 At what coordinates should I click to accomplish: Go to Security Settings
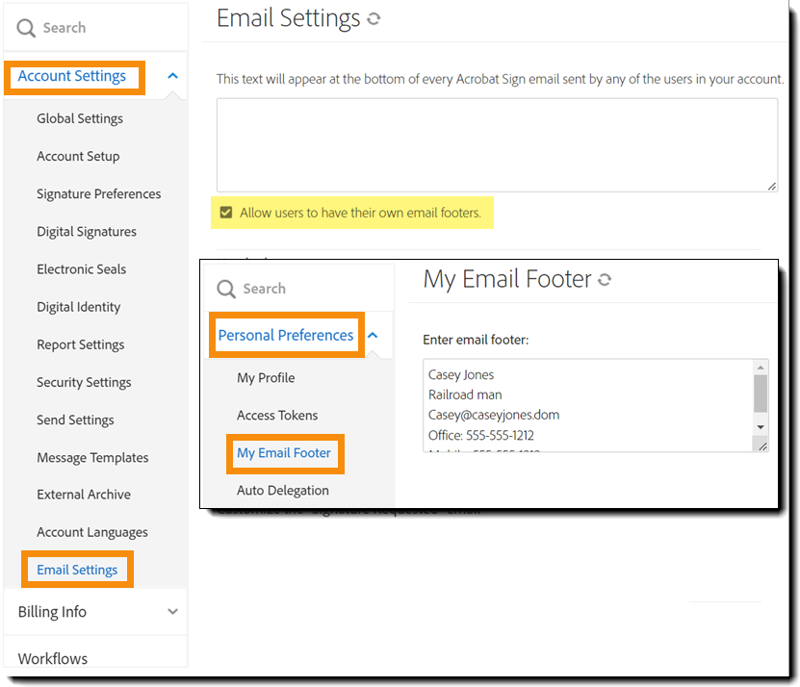coord(84,383)
